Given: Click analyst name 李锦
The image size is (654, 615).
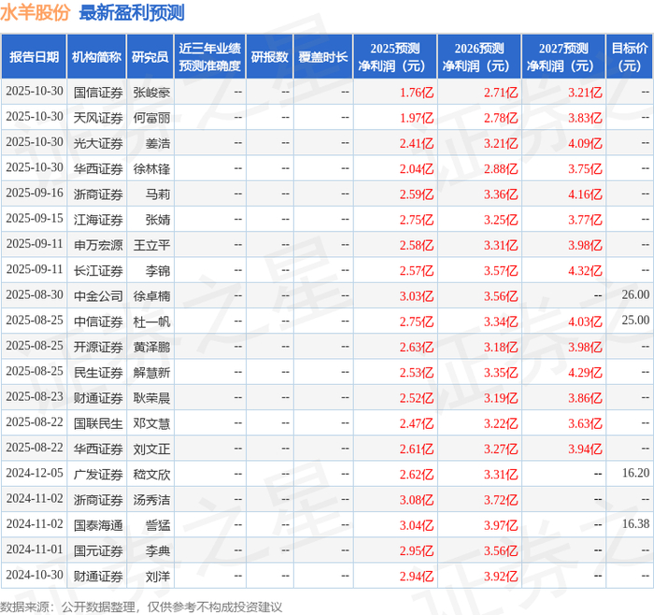Looking at the screenshot, I should click(158, 271).
